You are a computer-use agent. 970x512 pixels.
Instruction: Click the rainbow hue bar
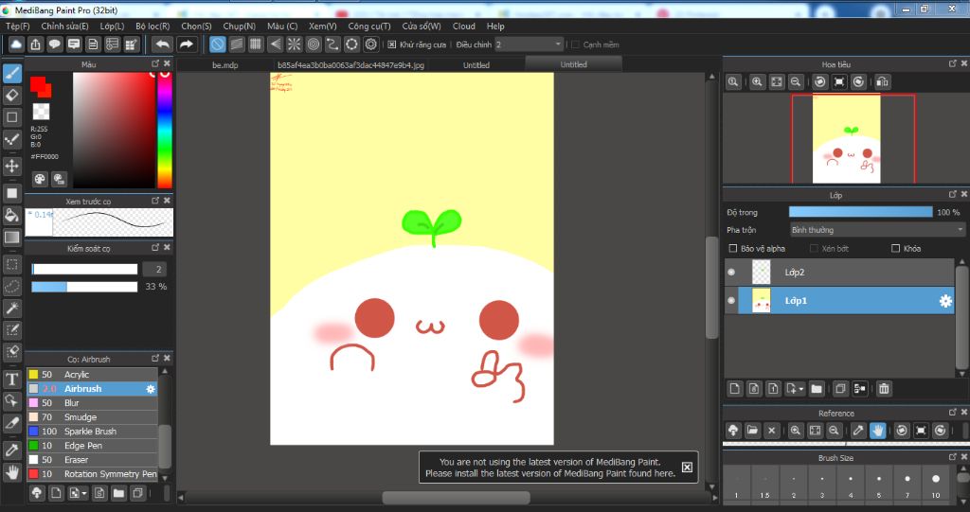pos(165,130)
